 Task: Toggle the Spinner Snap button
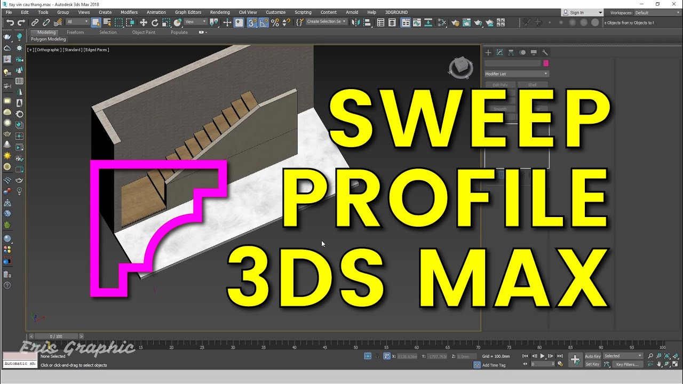(286, 22)
